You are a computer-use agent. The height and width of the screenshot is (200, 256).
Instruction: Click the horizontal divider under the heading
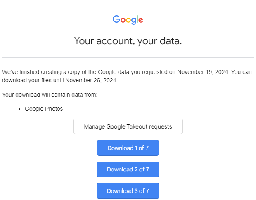point(128,57)
